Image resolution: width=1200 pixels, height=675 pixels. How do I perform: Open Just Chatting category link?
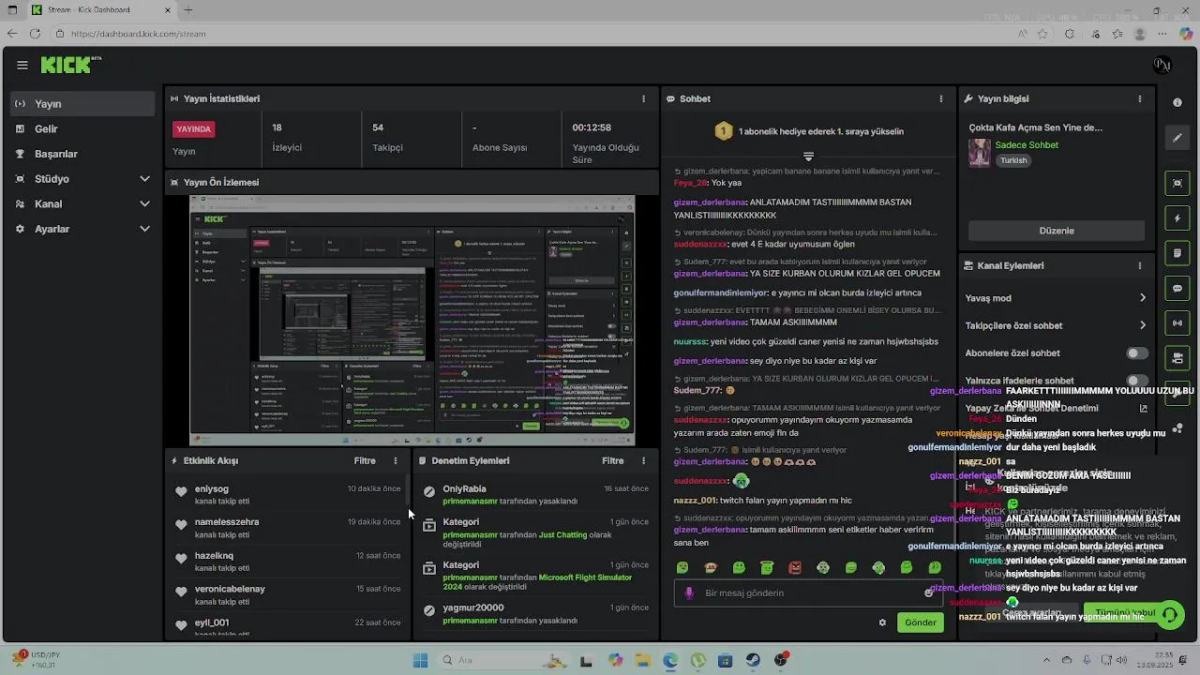[x=562, y=535]
